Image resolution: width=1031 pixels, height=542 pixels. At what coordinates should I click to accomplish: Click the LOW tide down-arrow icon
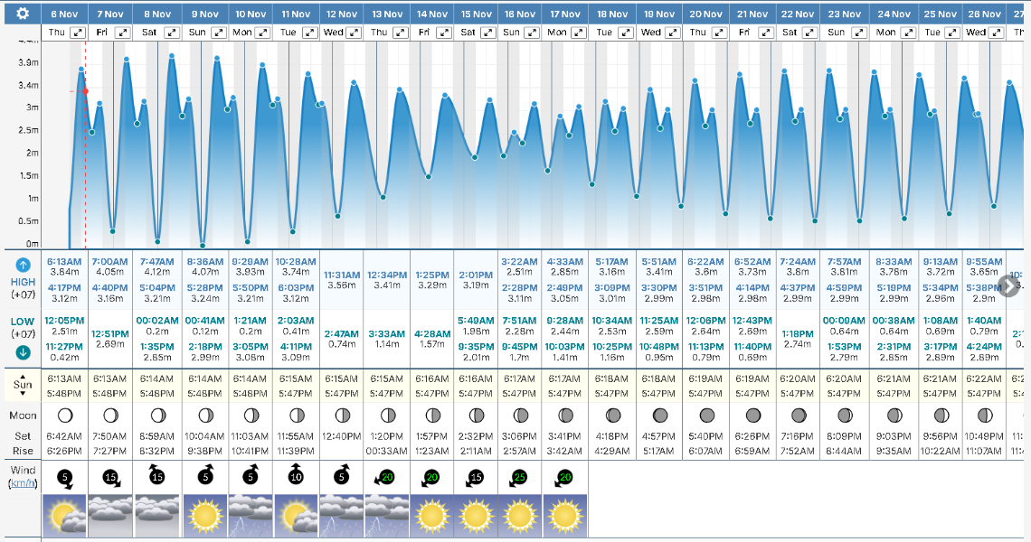click(24, 353)
